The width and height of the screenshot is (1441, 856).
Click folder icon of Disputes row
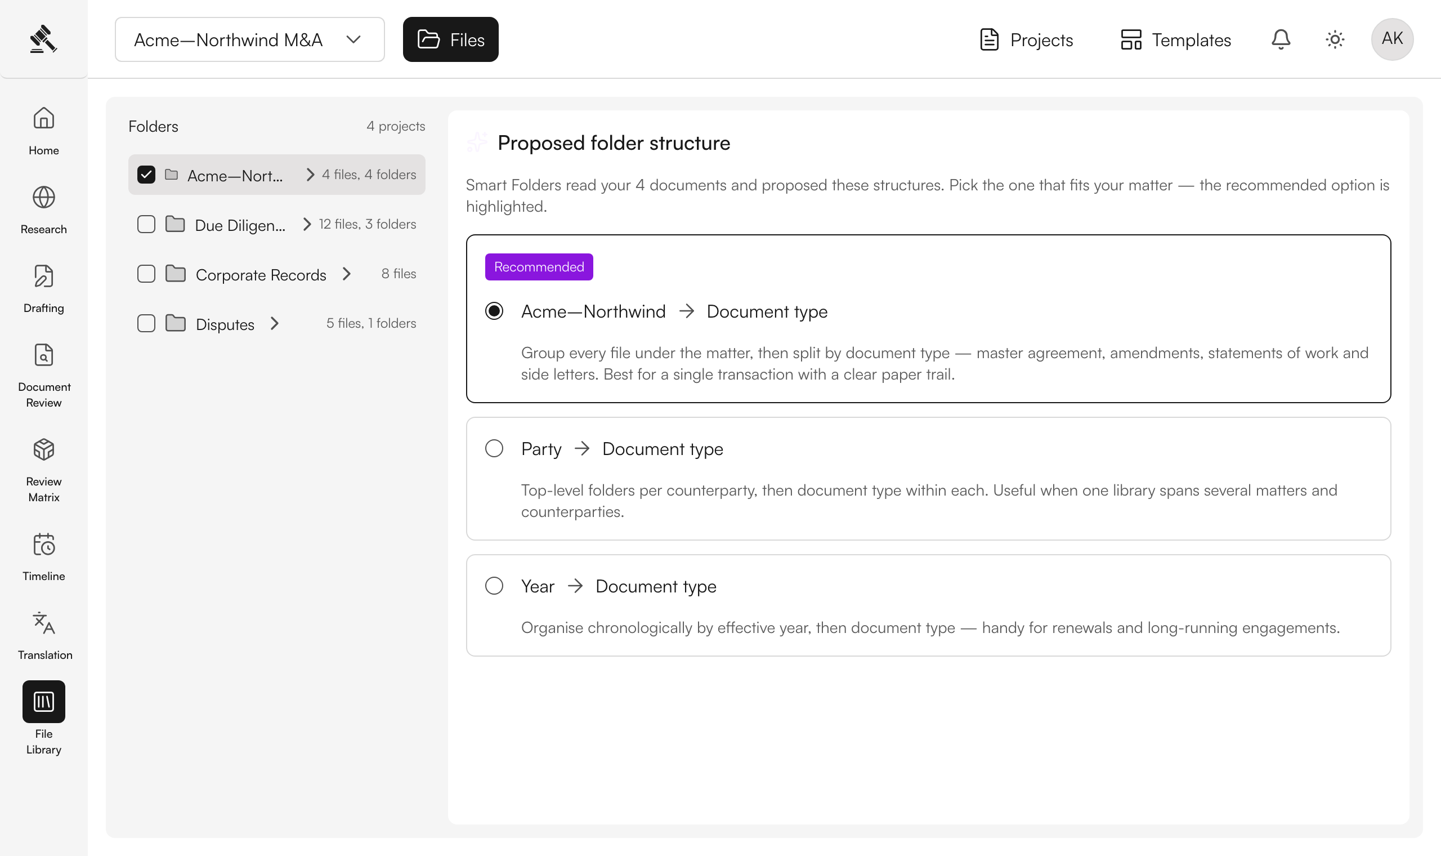(175, 323)
